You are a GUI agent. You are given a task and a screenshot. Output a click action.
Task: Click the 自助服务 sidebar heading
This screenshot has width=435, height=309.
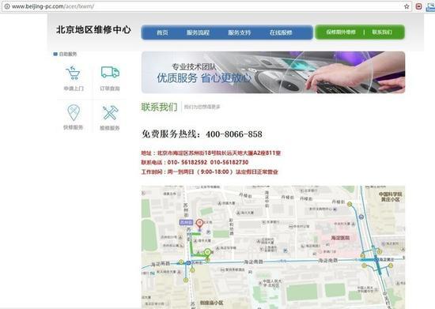click(68, 54)
